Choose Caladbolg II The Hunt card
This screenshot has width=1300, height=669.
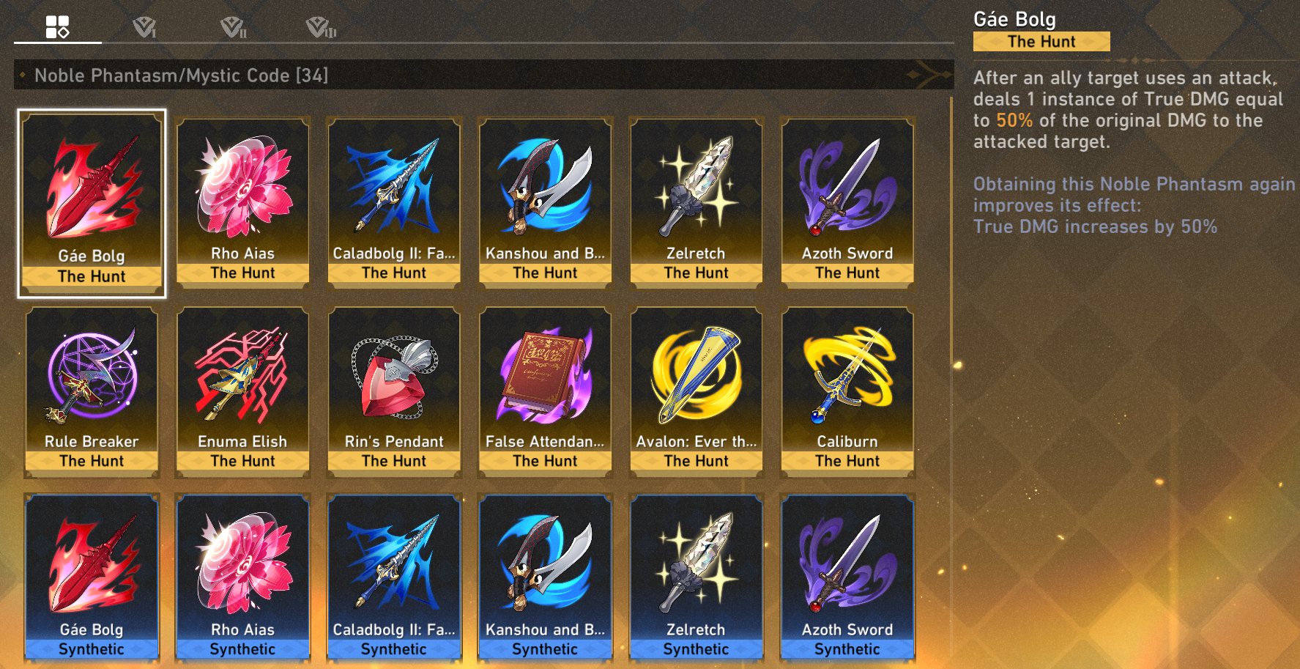pyautogui.click(x=394, y=202)
